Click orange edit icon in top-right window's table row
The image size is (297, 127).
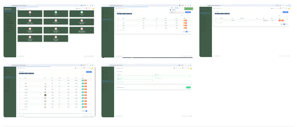point(281,20)
